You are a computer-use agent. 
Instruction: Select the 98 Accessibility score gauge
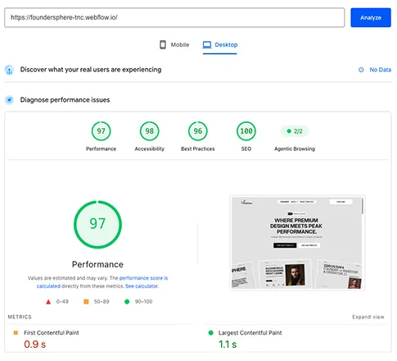pos(149,131)
